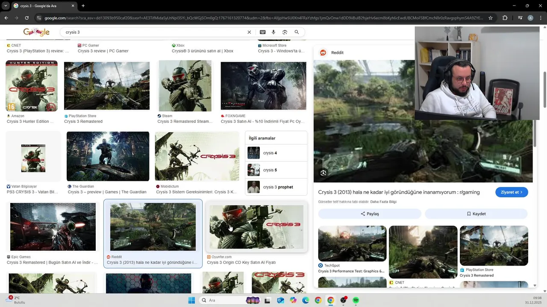Screen dimensions: 547x307
Task: Click the Paylaş share button
Action: 370,214
